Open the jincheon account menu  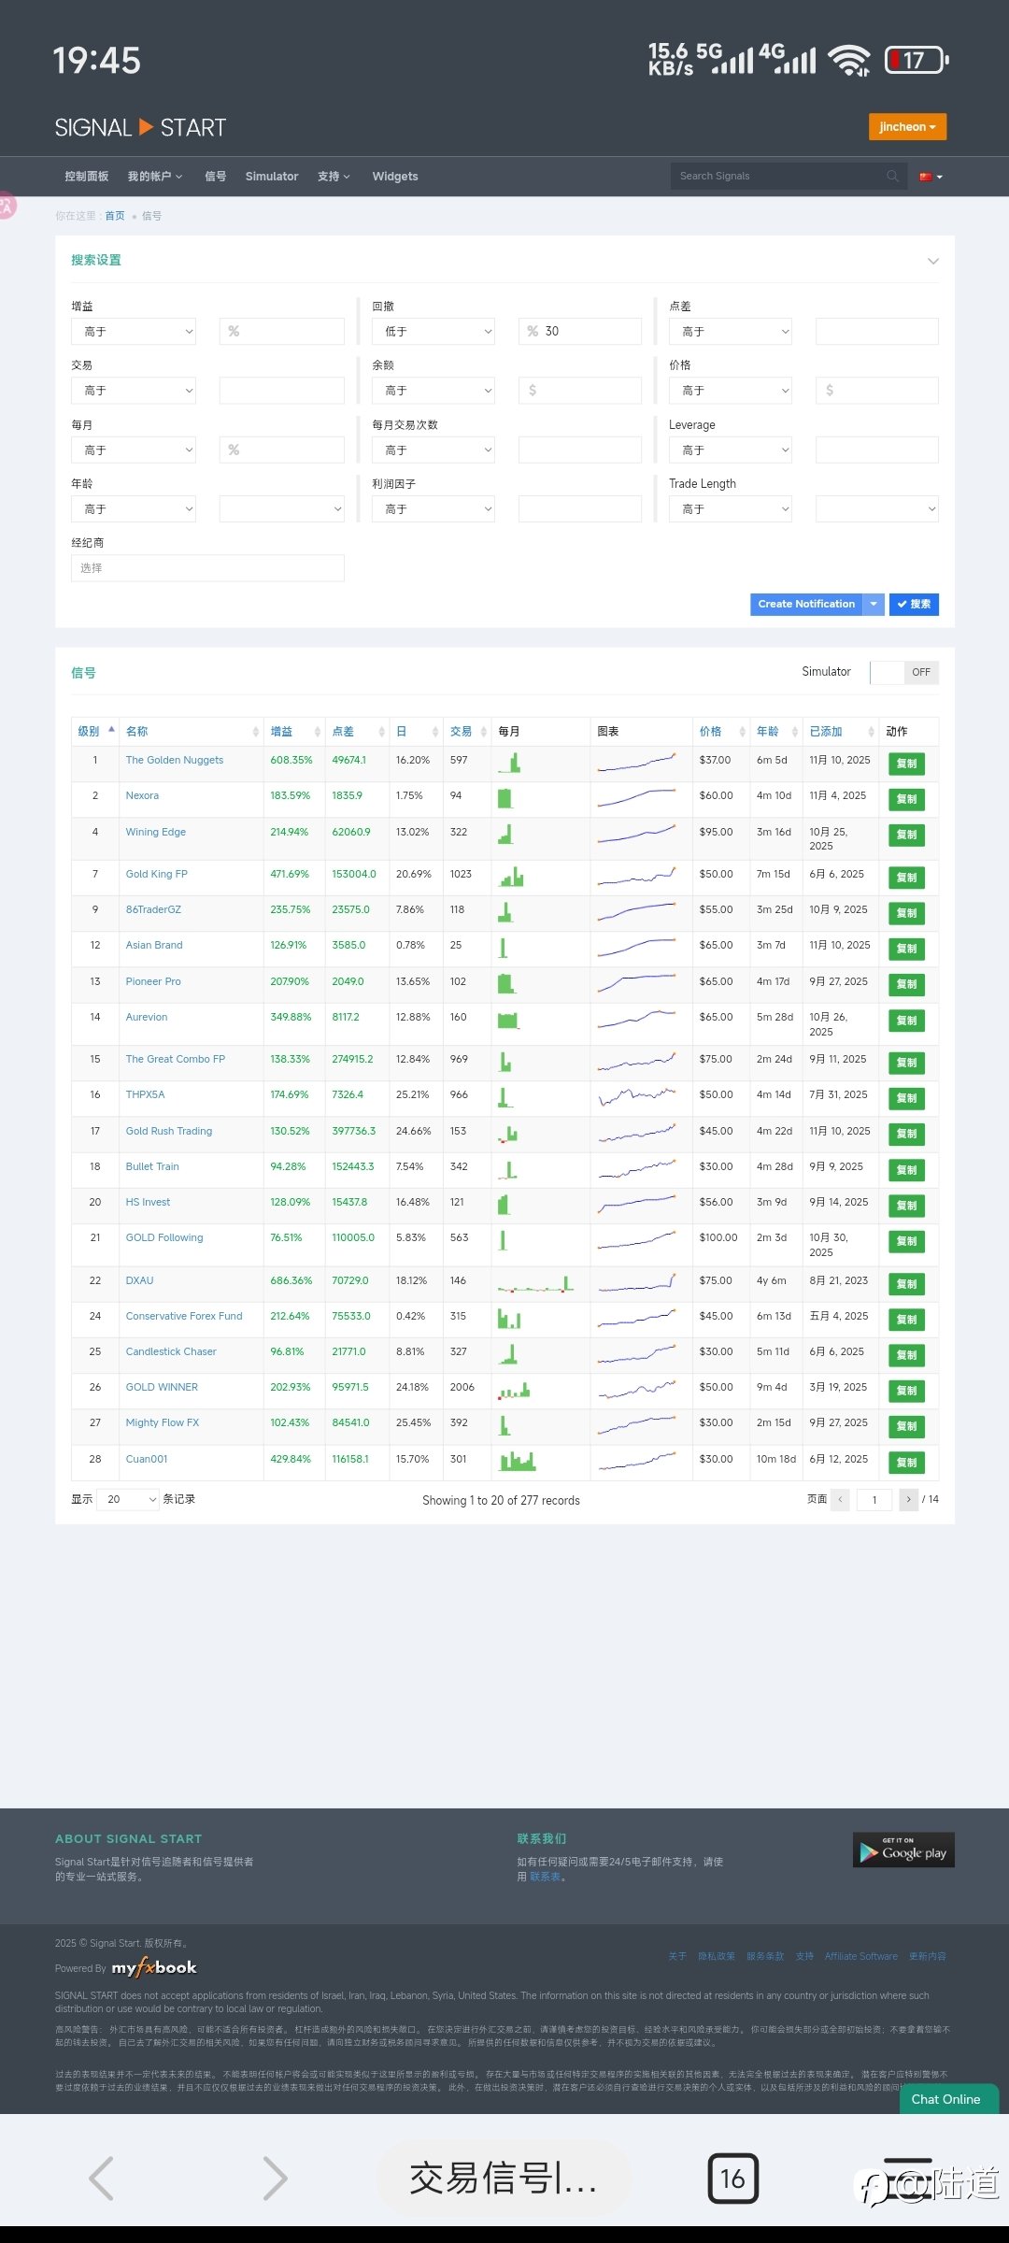pos(907,127)
